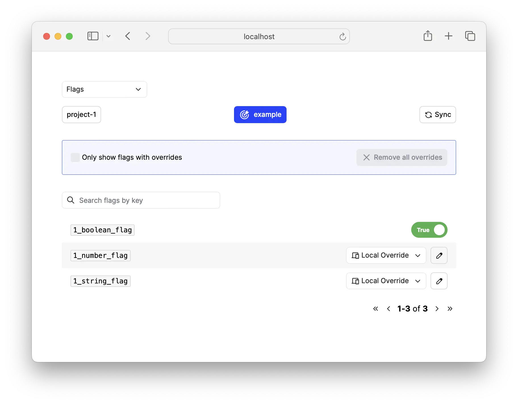The height and width of the screenshot is (404, 518).
Task: Open the Safari tab overview
Action: tap(470, 36)
